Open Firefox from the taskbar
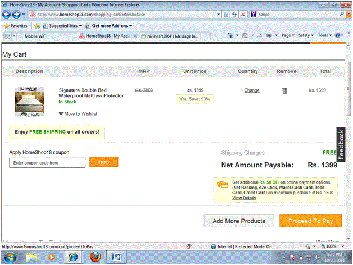 pos(96,257)
